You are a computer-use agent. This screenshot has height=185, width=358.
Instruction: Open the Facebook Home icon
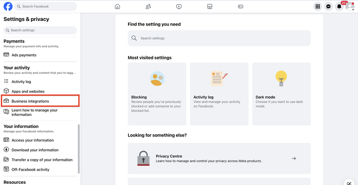coord(118,7)
